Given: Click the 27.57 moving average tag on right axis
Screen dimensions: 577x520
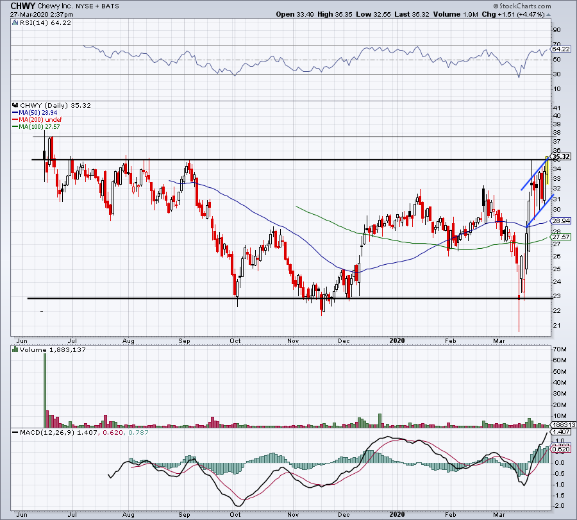Looking at the screenshot, I should [562, 237].
